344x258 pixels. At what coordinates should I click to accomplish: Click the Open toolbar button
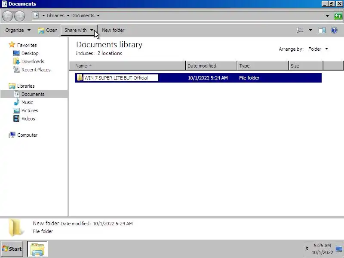click(48, 30)
